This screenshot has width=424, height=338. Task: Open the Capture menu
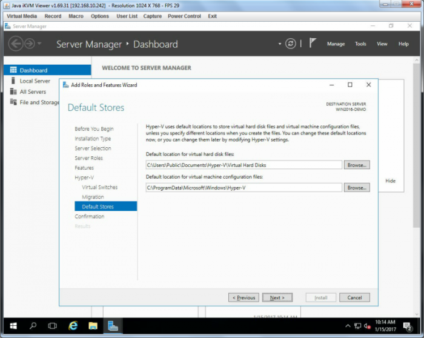tap(153, 16)
